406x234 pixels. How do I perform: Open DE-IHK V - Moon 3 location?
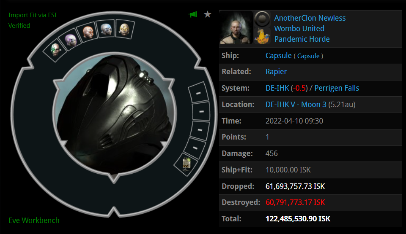[x=296, y=105]
